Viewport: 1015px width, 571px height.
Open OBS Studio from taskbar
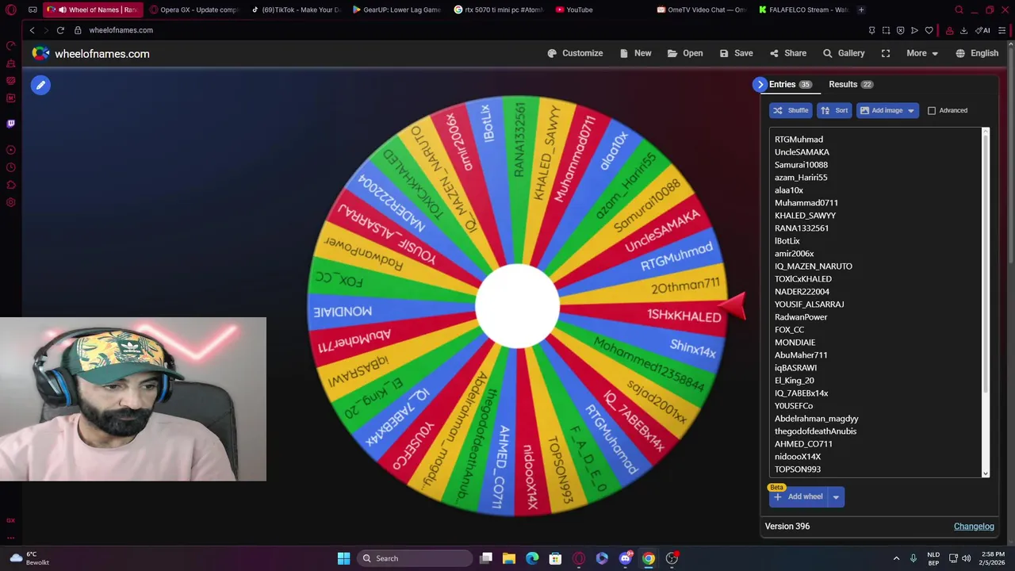point(672,558)
